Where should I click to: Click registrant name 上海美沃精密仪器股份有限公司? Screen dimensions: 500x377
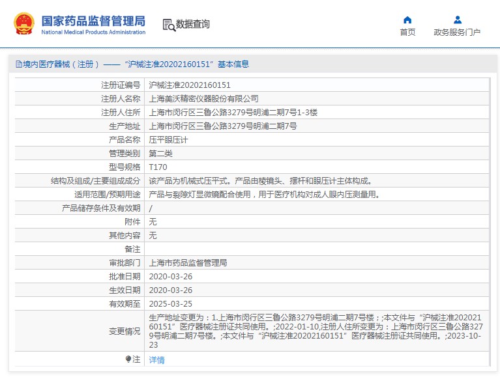click(x=204, y=99)
